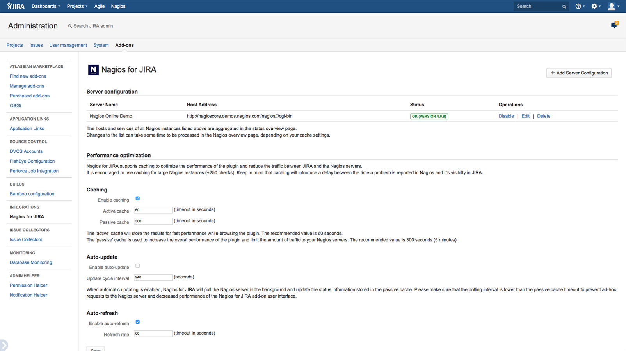Switch to the System tab

pyautogui.click(x=101, y=45)
